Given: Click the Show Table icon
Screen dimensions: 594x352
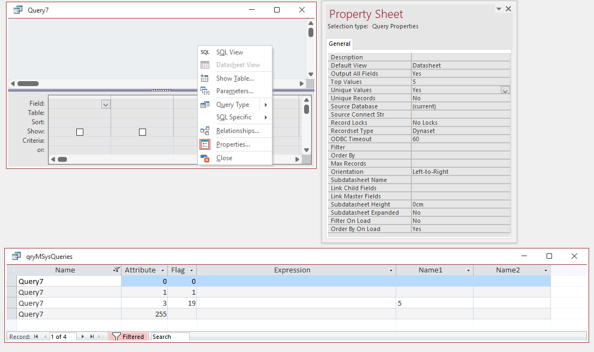Looking at the screenshot, I should click(x=205, y=78).
